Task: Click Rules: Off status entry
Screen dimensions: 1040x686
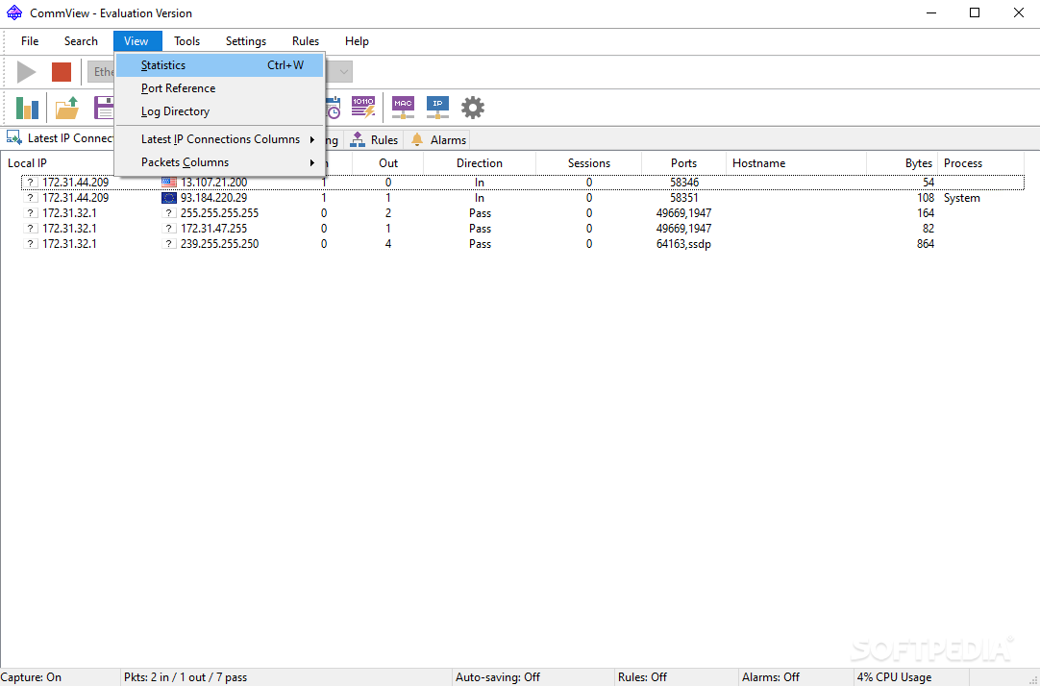Action: click(677, 676)
